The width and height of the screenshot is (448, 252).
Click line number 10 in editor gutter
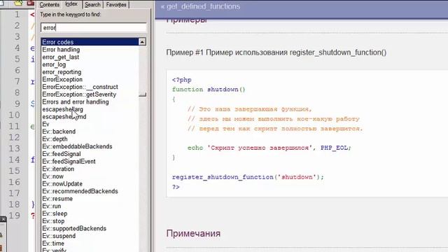click(x=14, y=115)
